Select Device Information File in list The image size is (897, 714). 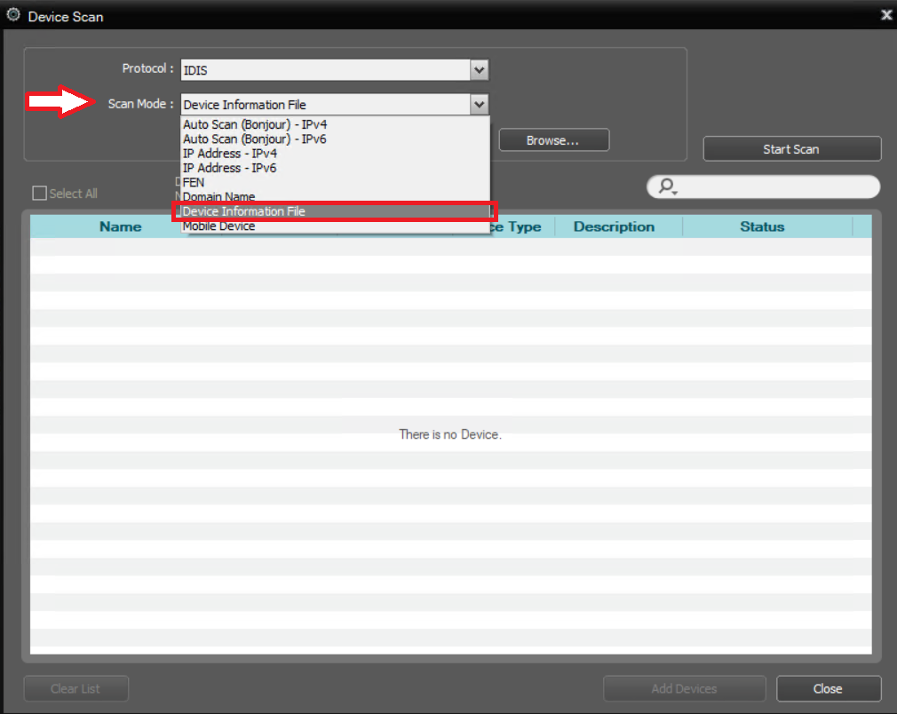(x=335, y=211)
